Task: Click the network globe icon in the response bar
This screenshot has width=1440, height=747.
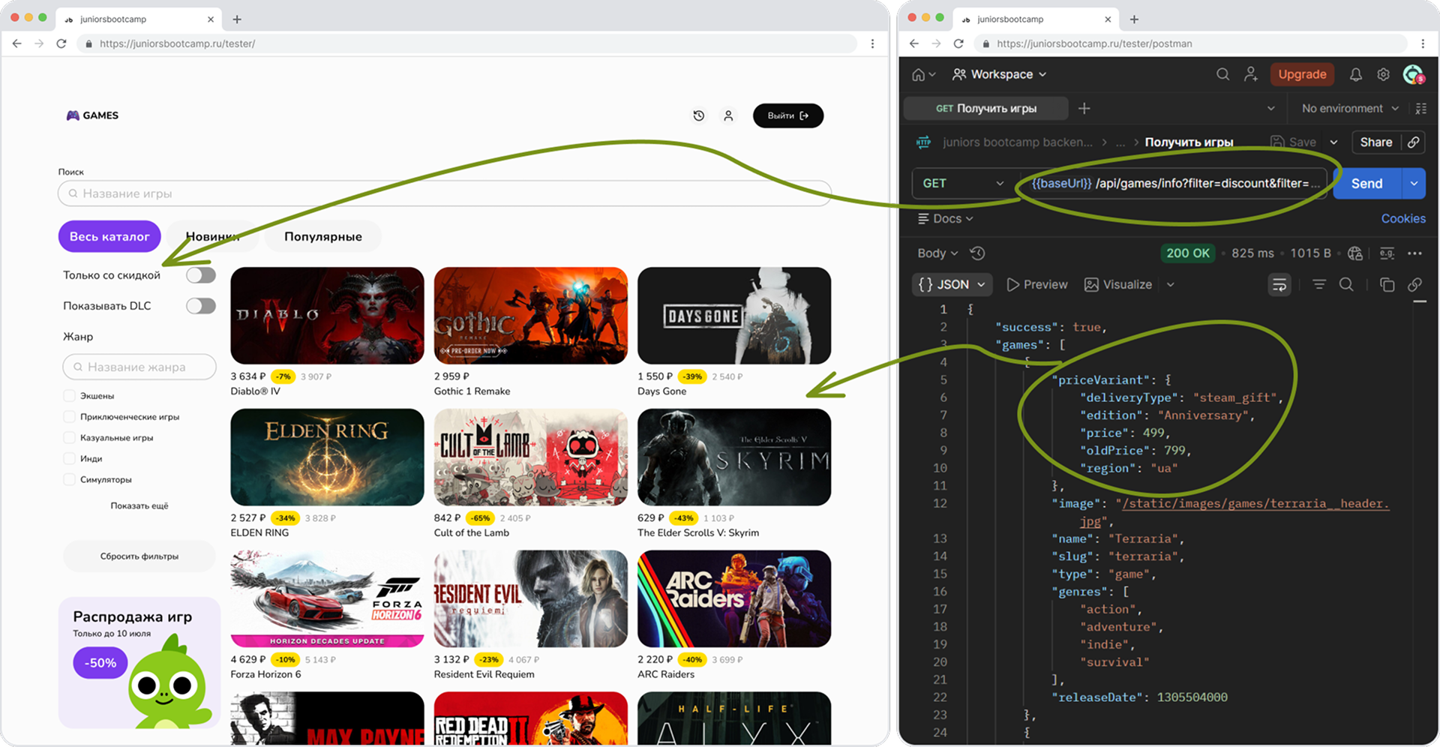Action: coord(1355,253)
